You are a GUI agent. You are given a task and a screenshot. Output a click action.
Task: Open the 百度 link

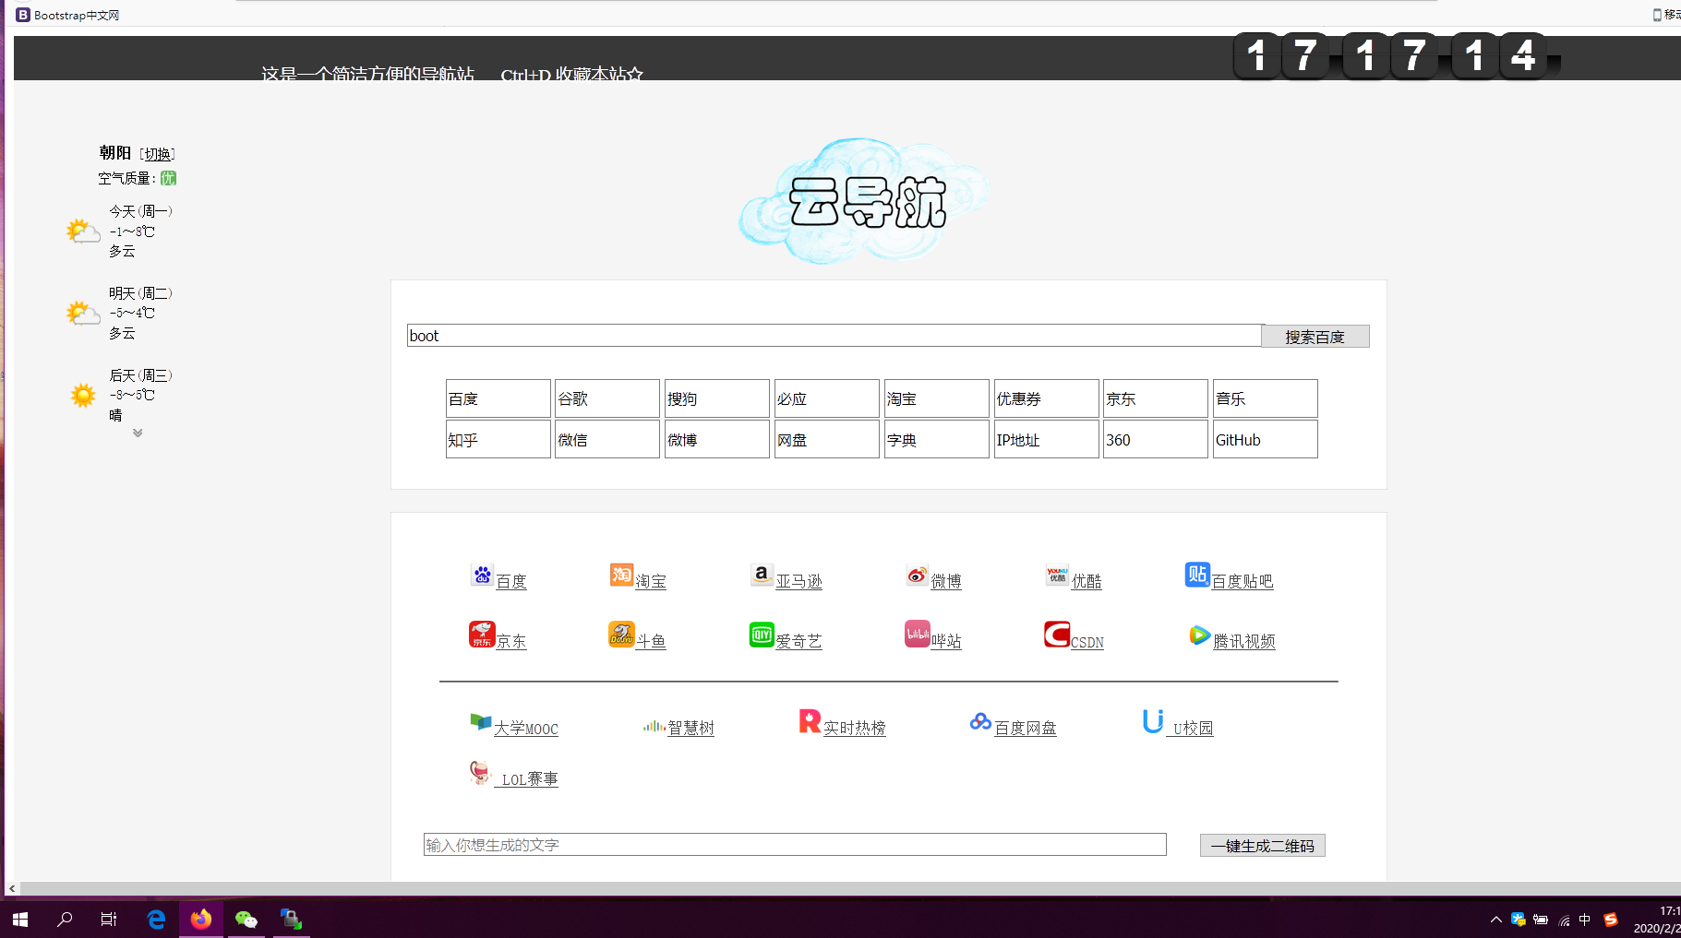[x=511, y=581]
